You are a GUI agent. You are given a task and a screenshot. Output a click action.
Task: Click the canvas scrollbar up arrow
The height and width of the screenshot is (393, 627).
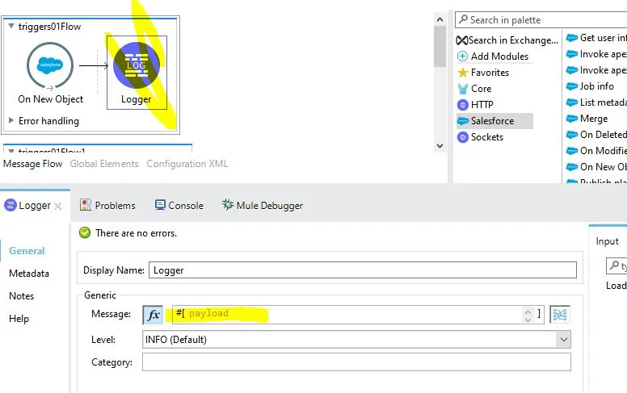(440, 19)
